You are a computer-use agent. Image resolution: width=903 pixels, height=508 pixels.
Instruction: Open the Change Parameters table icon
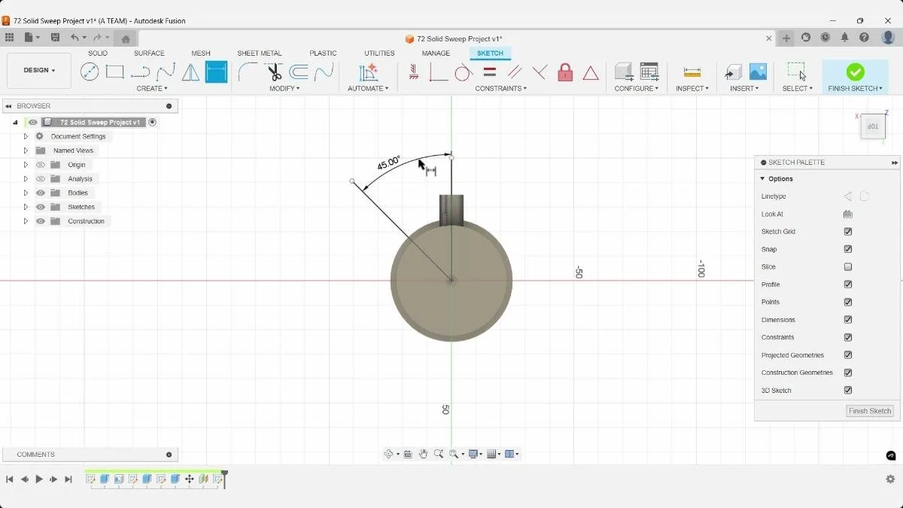(649, 71)
